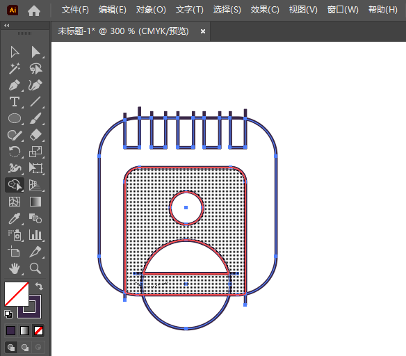Image resolution: width=406 pixels, height=356 pixels.
Task: Click the dark purple stroke swatch
Action: 29,307
